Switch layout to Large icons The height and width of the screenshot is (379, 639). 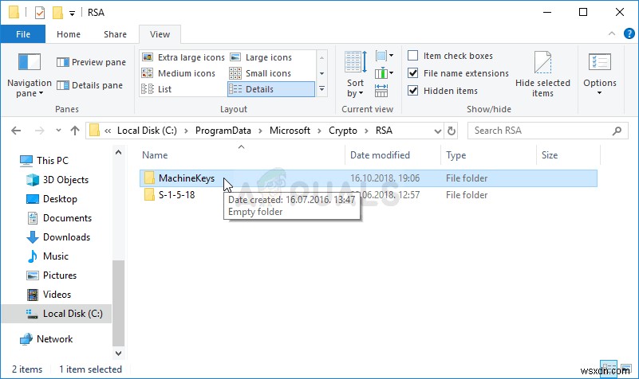(261, 57)
